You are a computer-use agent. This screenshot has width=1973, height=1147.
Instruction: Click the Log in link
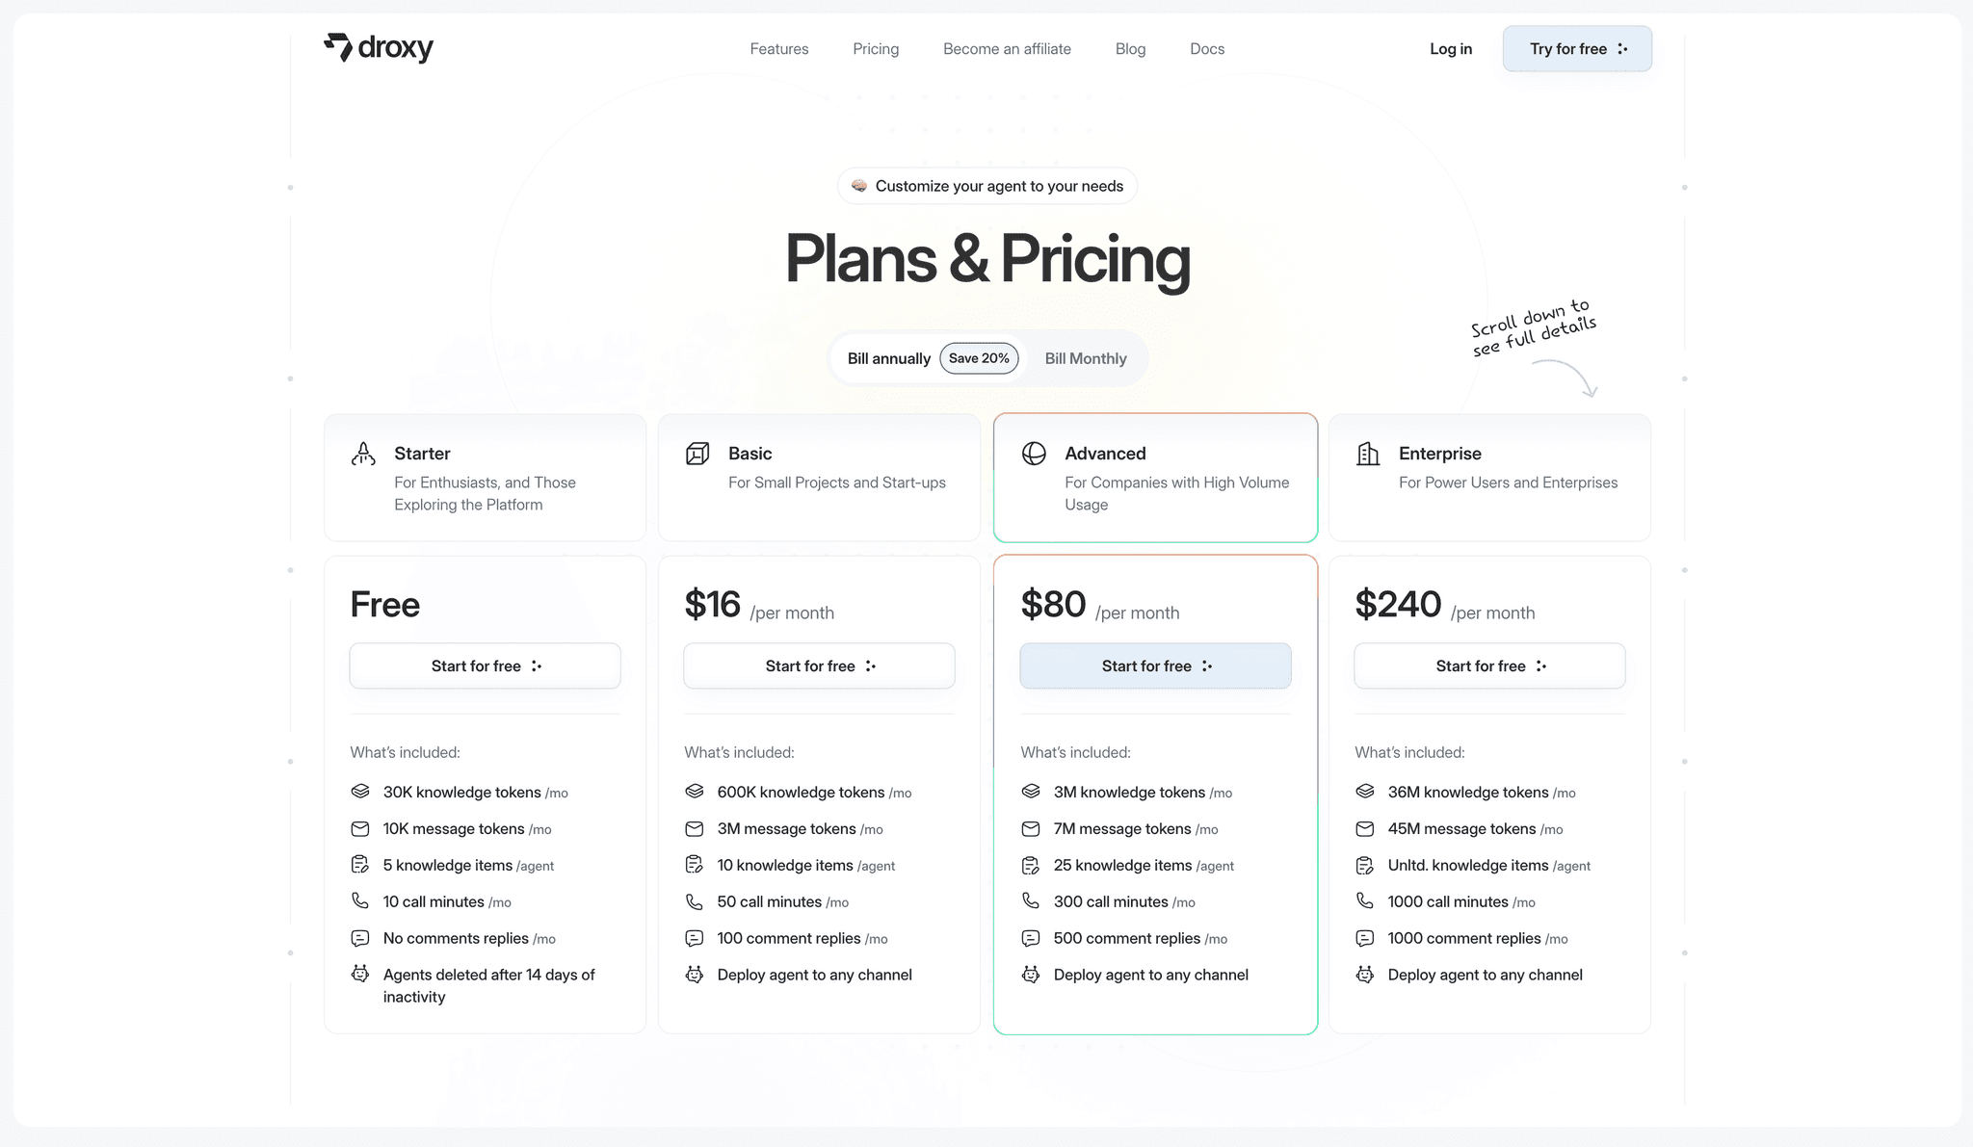pyautogui.click(x=1451, y=49)
